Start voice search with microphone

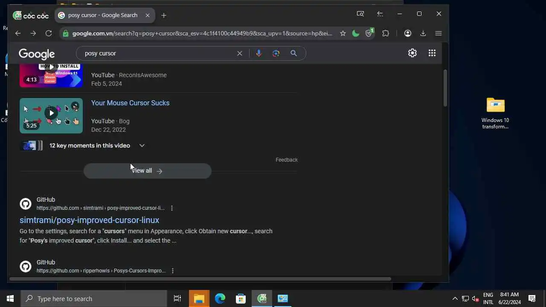pos(258,53)
